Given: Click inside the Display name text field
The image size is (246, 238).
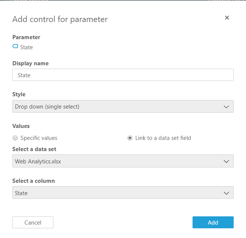Looking at the screenshot, I should tap(123, 75).
